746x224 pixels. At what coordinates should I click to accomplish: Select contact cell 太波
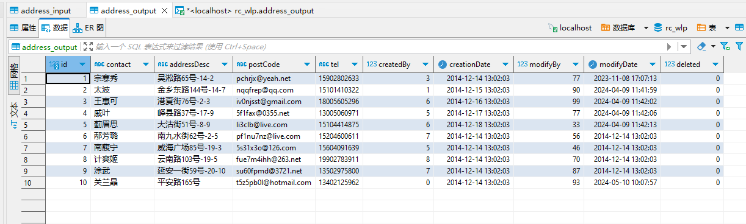(x=122, y=90)
